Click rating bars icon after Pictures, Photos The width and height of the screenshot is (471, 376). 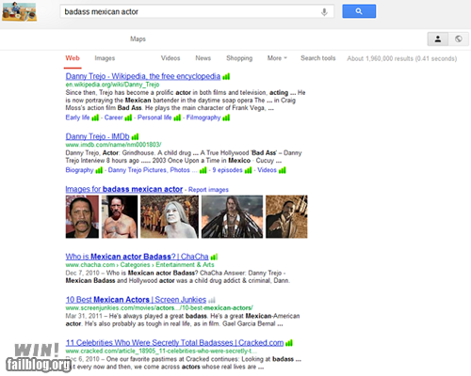pos(203,170)
